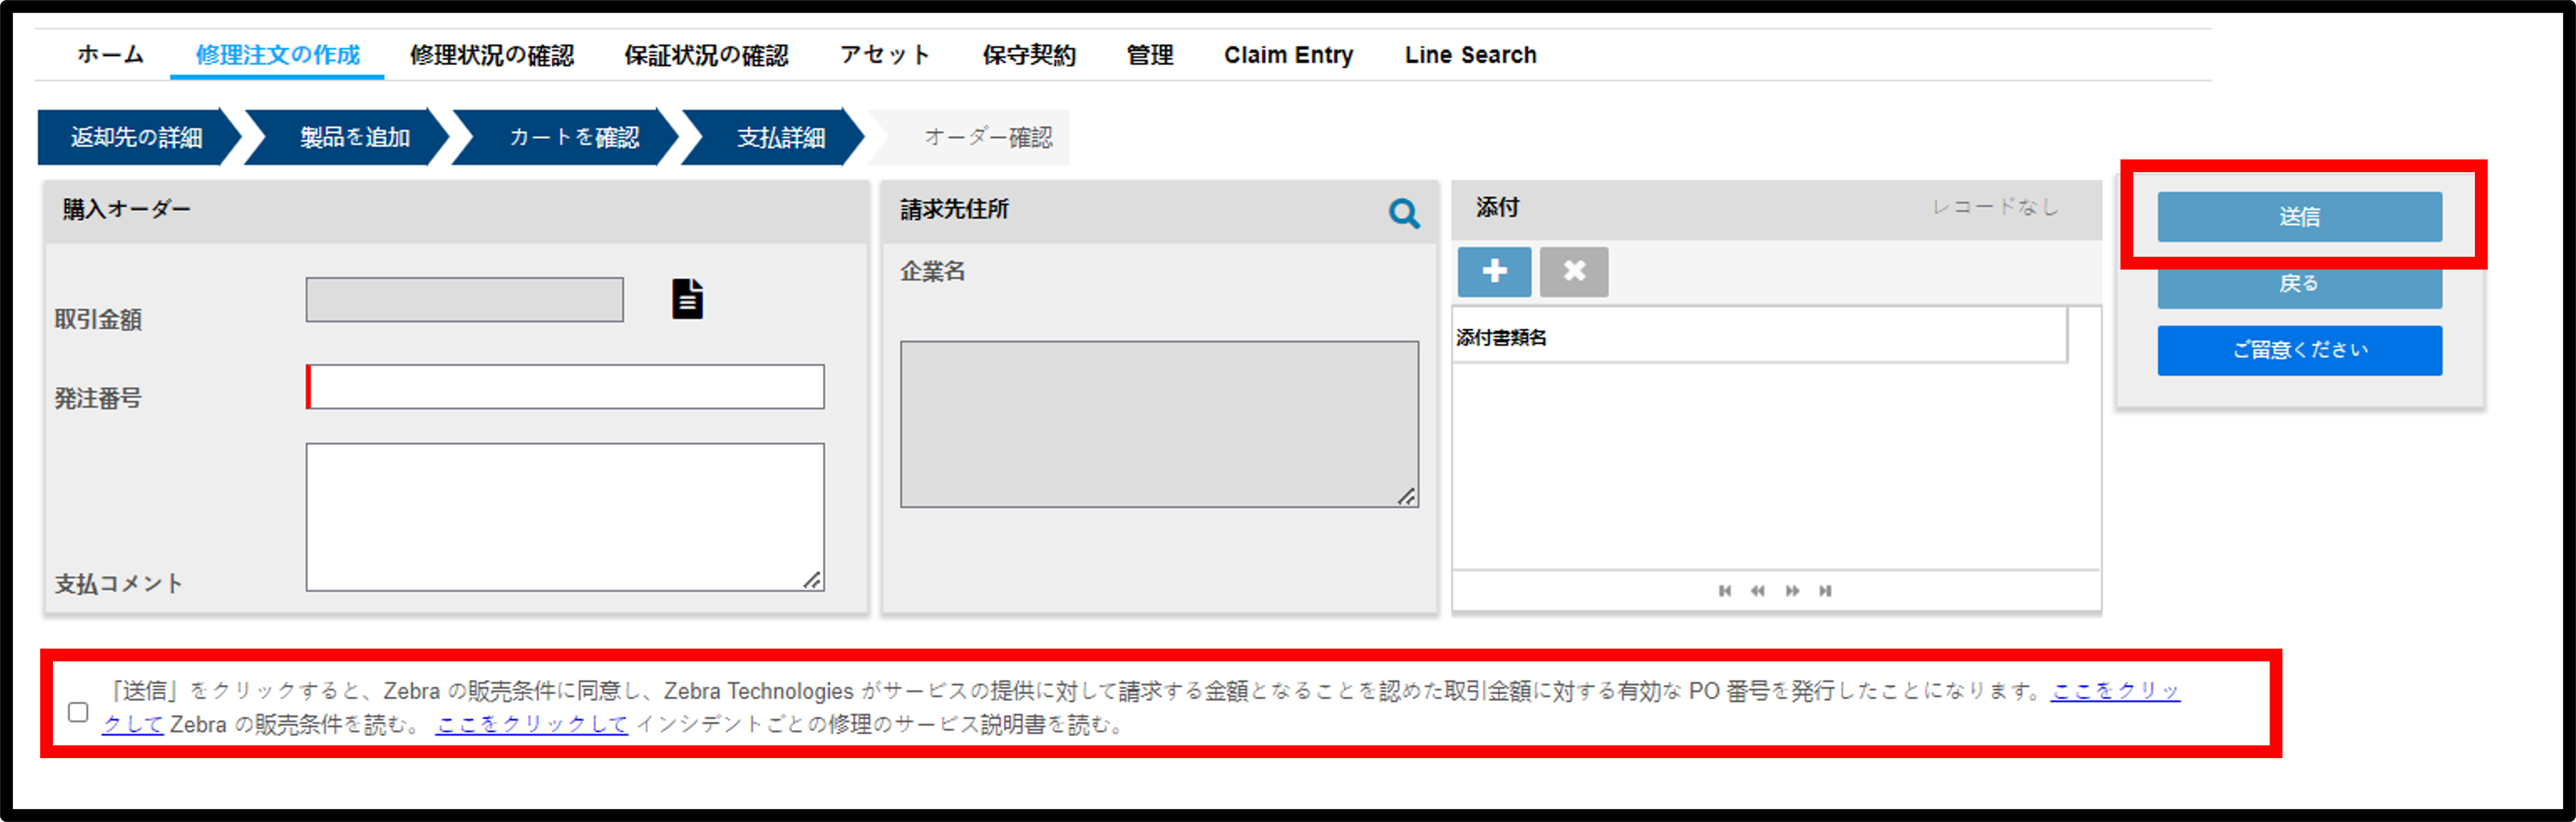Open the ホーム tab
2576x822 pixels.
pos(110,55)
